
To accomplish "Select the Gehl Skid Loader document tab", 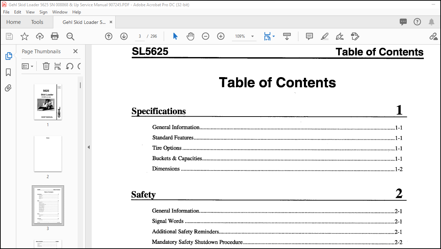I will 84,22.
